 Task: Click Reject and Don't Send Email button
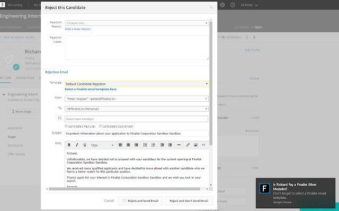click(x=189, y=200)
